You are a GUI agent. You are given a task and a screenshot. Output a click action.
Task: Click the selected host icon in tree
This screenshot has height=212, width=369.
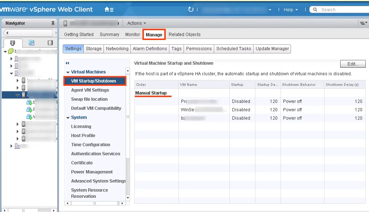[24, 95]
